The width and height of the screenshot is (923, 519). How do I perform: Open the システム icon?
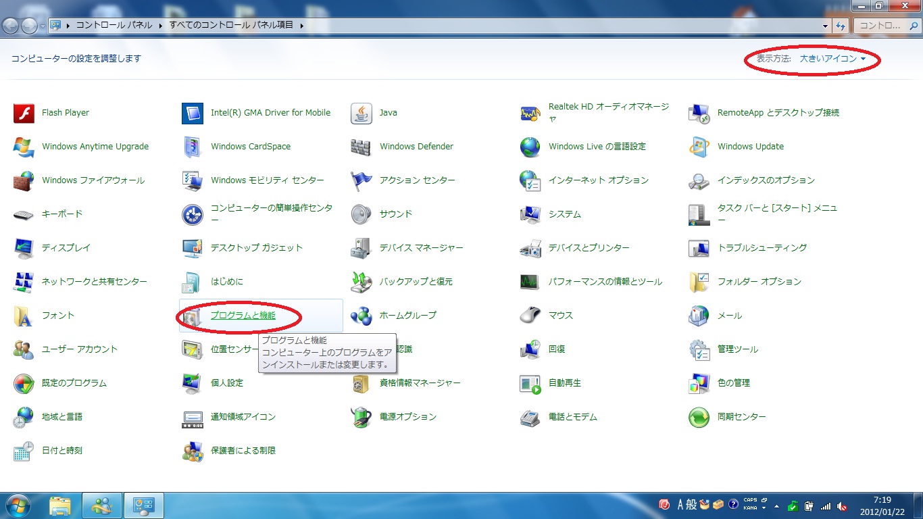530,214
